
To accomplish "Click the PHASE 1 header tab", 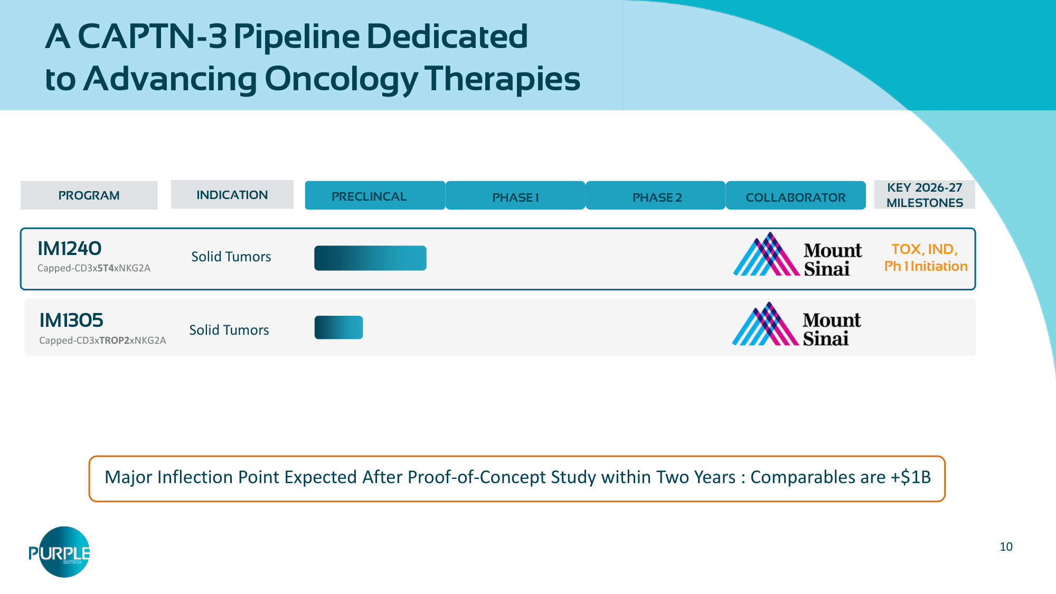I will pos(515,196).
